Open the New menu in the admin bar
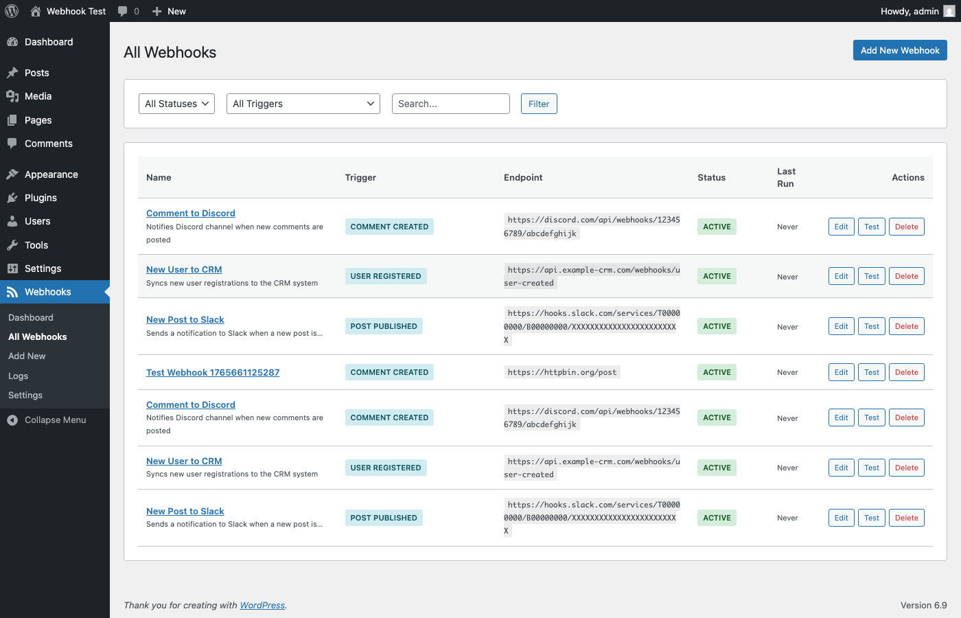This screenshot has width=961, height=618. [x=168, y=11]
